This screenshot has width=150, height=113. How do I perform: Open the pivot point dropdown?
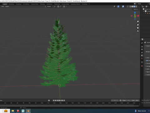55,7
